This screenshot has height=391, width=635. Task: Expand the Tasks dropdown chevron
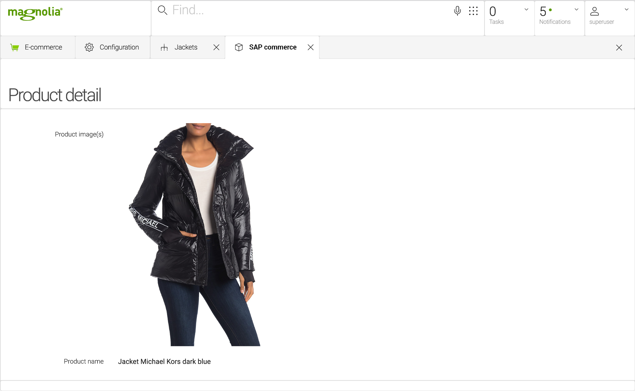click(526, 10)
